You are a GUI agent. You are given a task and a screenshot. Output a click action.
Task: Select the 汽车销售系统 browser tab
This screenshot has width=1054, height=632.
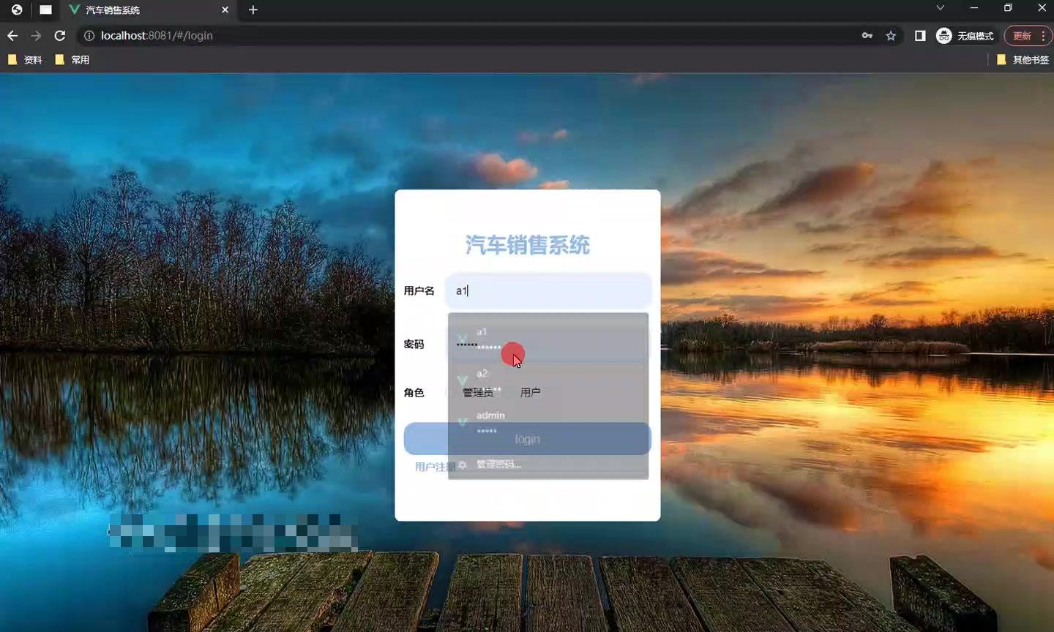(x=149, y=10)
